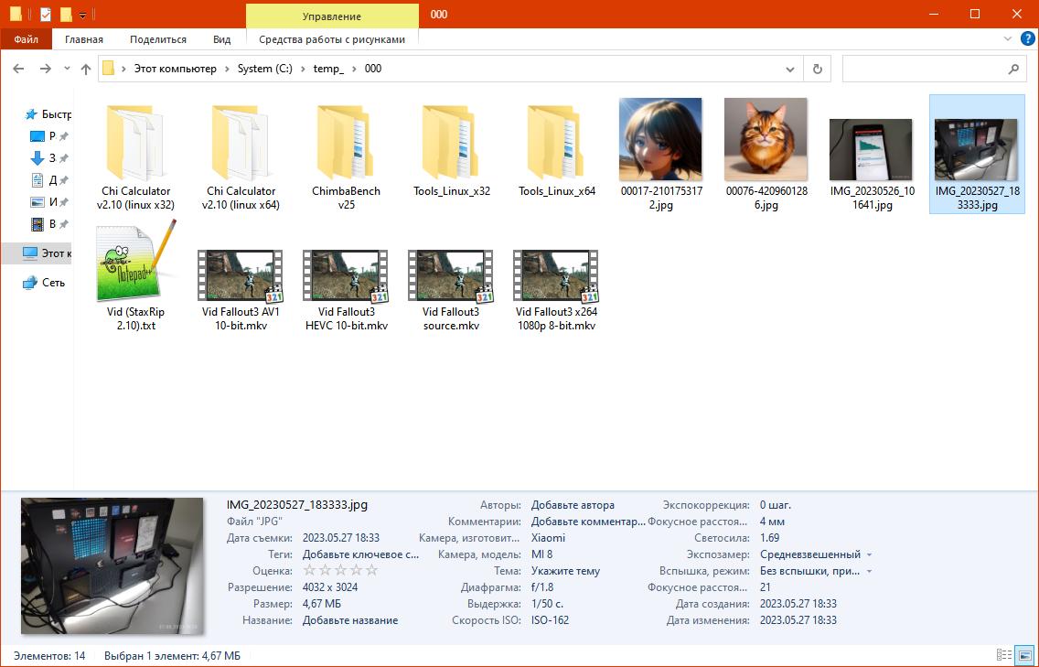Set rating to five stars
Image resolution: width=1039 pixels, height=667 pixels.
click(x=371, y=570)
